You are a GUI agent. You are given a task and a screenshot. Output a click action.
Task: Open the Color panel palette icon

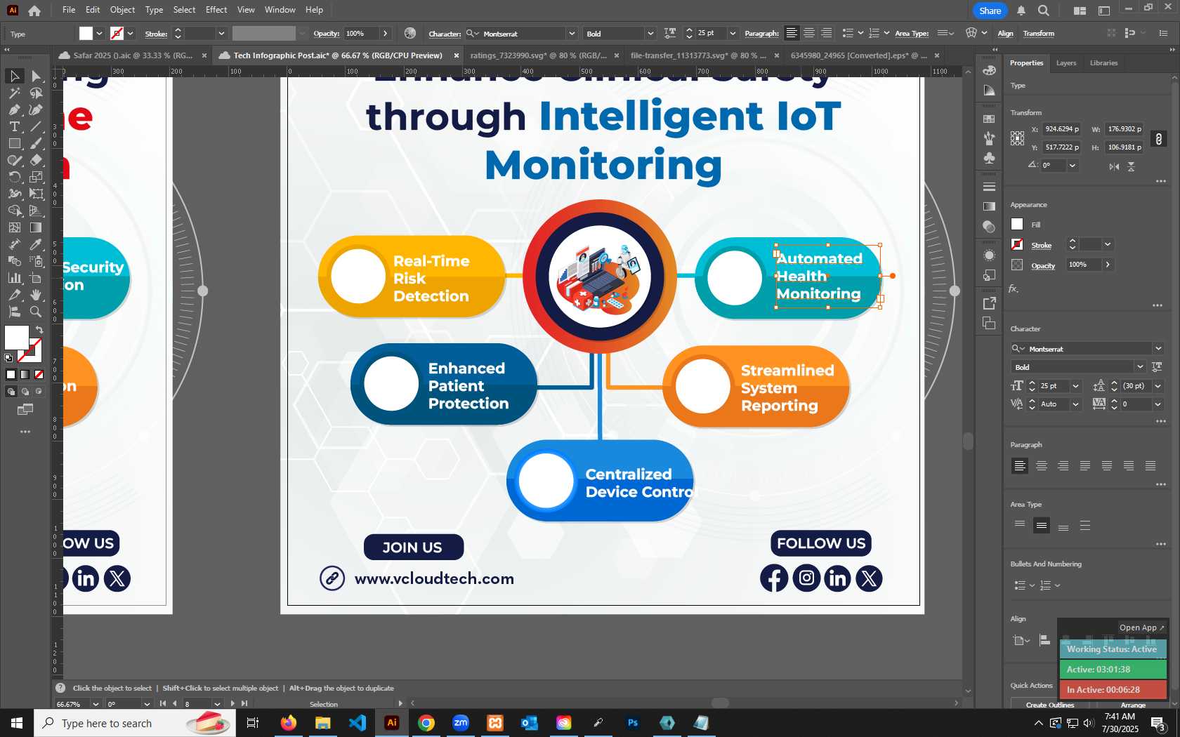point(989,70)
